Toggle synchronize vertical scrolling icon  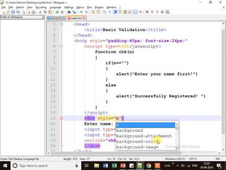coord(93,12)
